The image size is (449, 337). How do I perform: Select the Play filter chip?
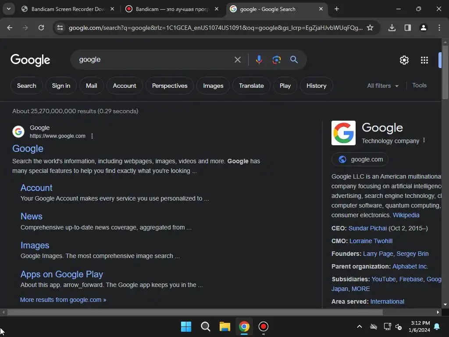point(285,86)
